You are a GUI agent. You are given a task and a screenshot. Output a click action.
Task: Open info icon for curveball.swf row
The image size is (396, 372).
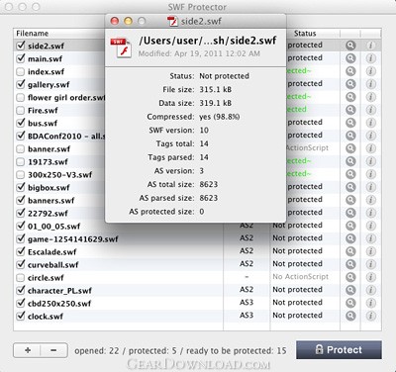tap(370, 264)
